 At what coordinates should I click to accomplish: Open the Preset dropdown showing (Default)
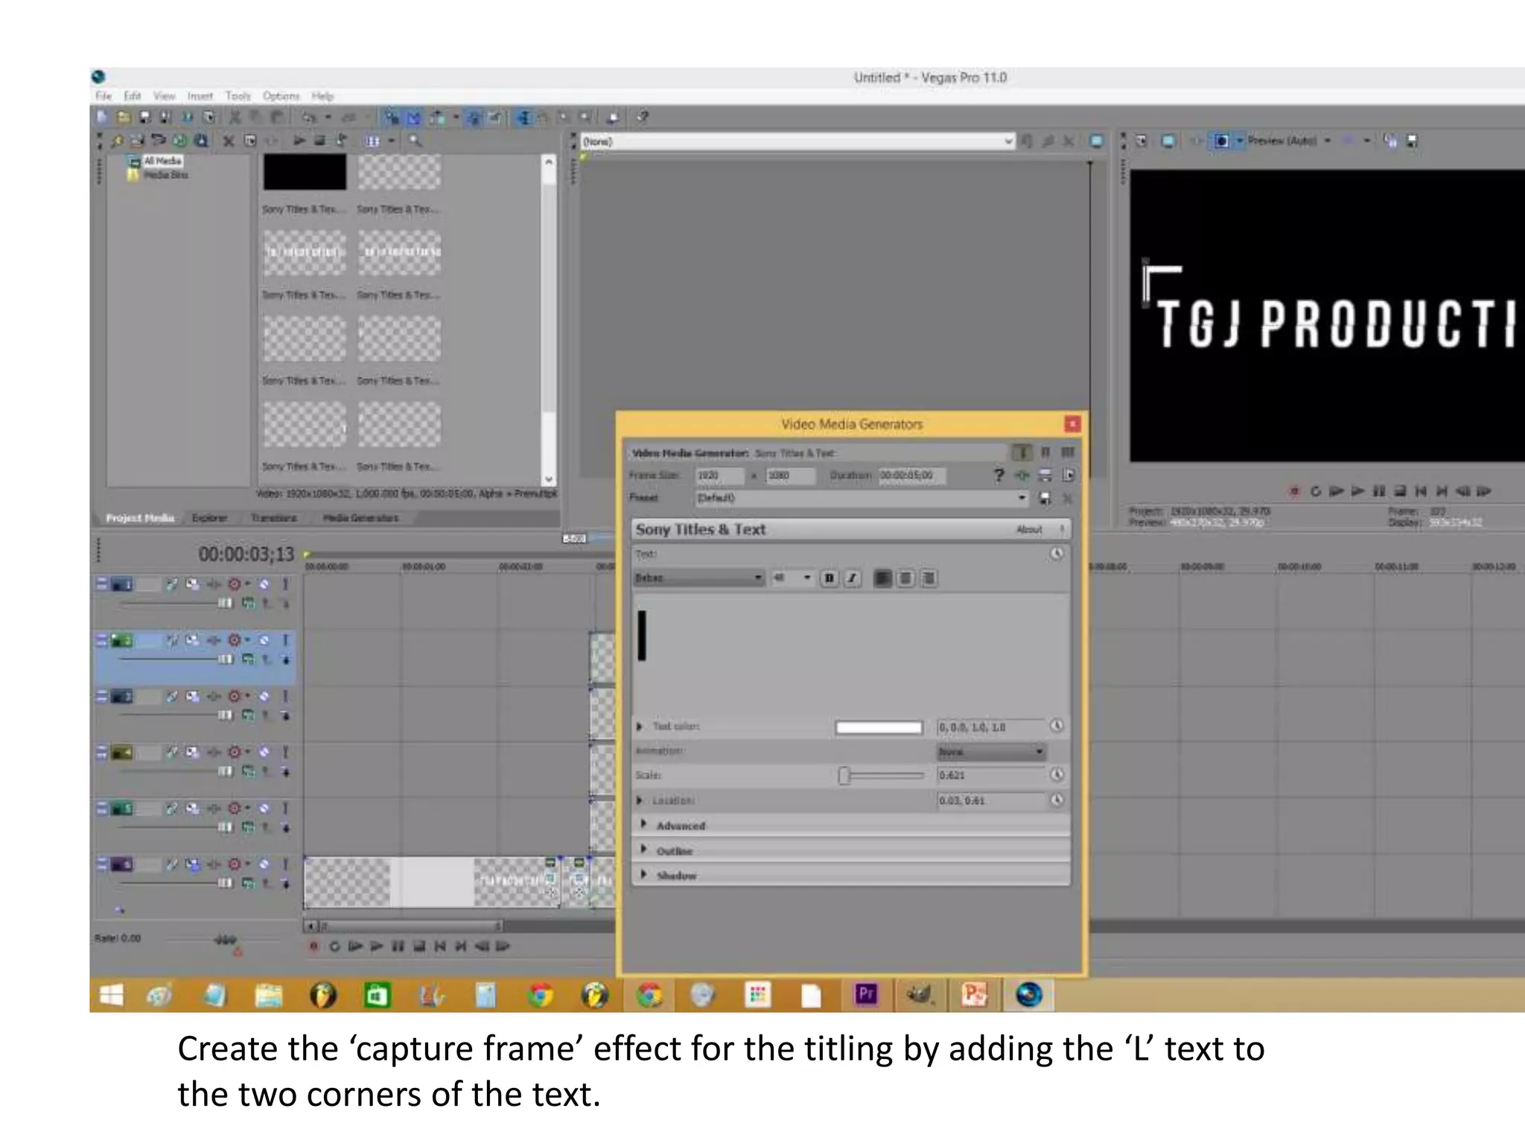pyautogui.click(x=862, y=498)
